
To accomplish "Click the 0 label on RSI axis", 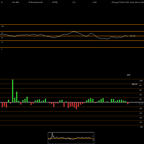I will 1,49.
